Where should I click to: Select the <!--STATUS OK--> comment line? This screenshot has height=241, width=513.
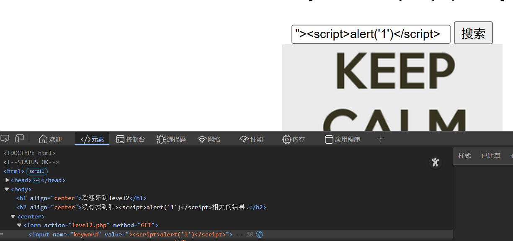point(31,162)
